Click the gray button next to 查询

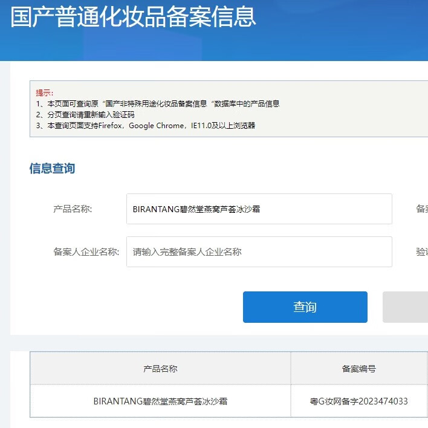click(x=406, y=307)
